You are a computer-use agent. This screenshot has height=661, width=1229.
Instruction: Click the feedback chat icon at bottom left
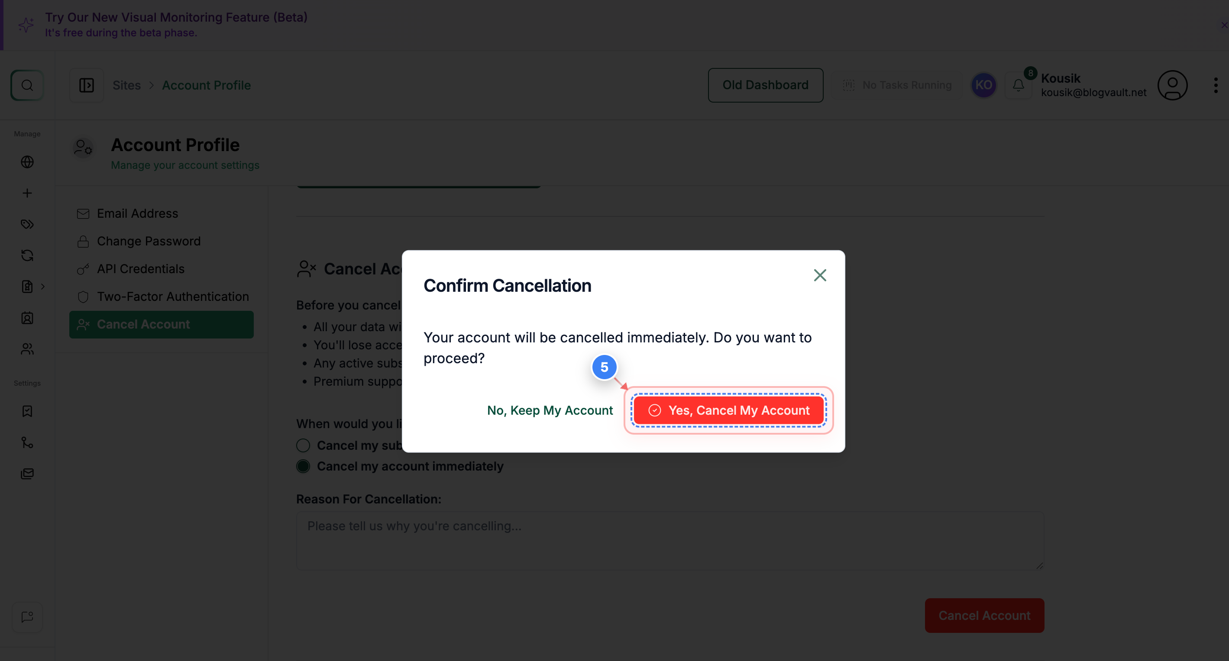pos(27,617)
